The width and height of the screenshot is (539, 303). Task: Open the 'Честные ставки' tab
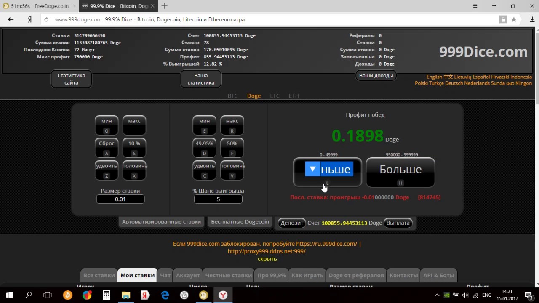click(x=228, y=275)
